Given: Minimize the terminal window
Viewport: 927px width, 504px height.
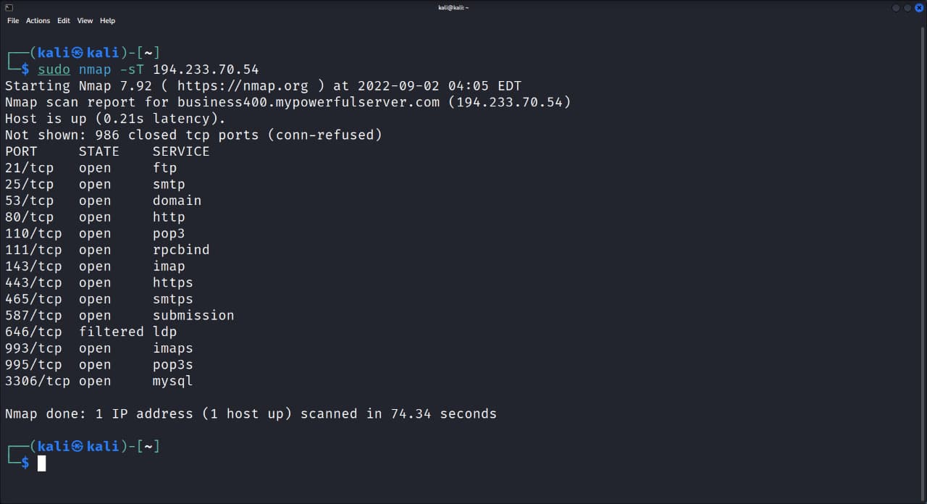Looking at the screenshot, I should click(896, 7).
